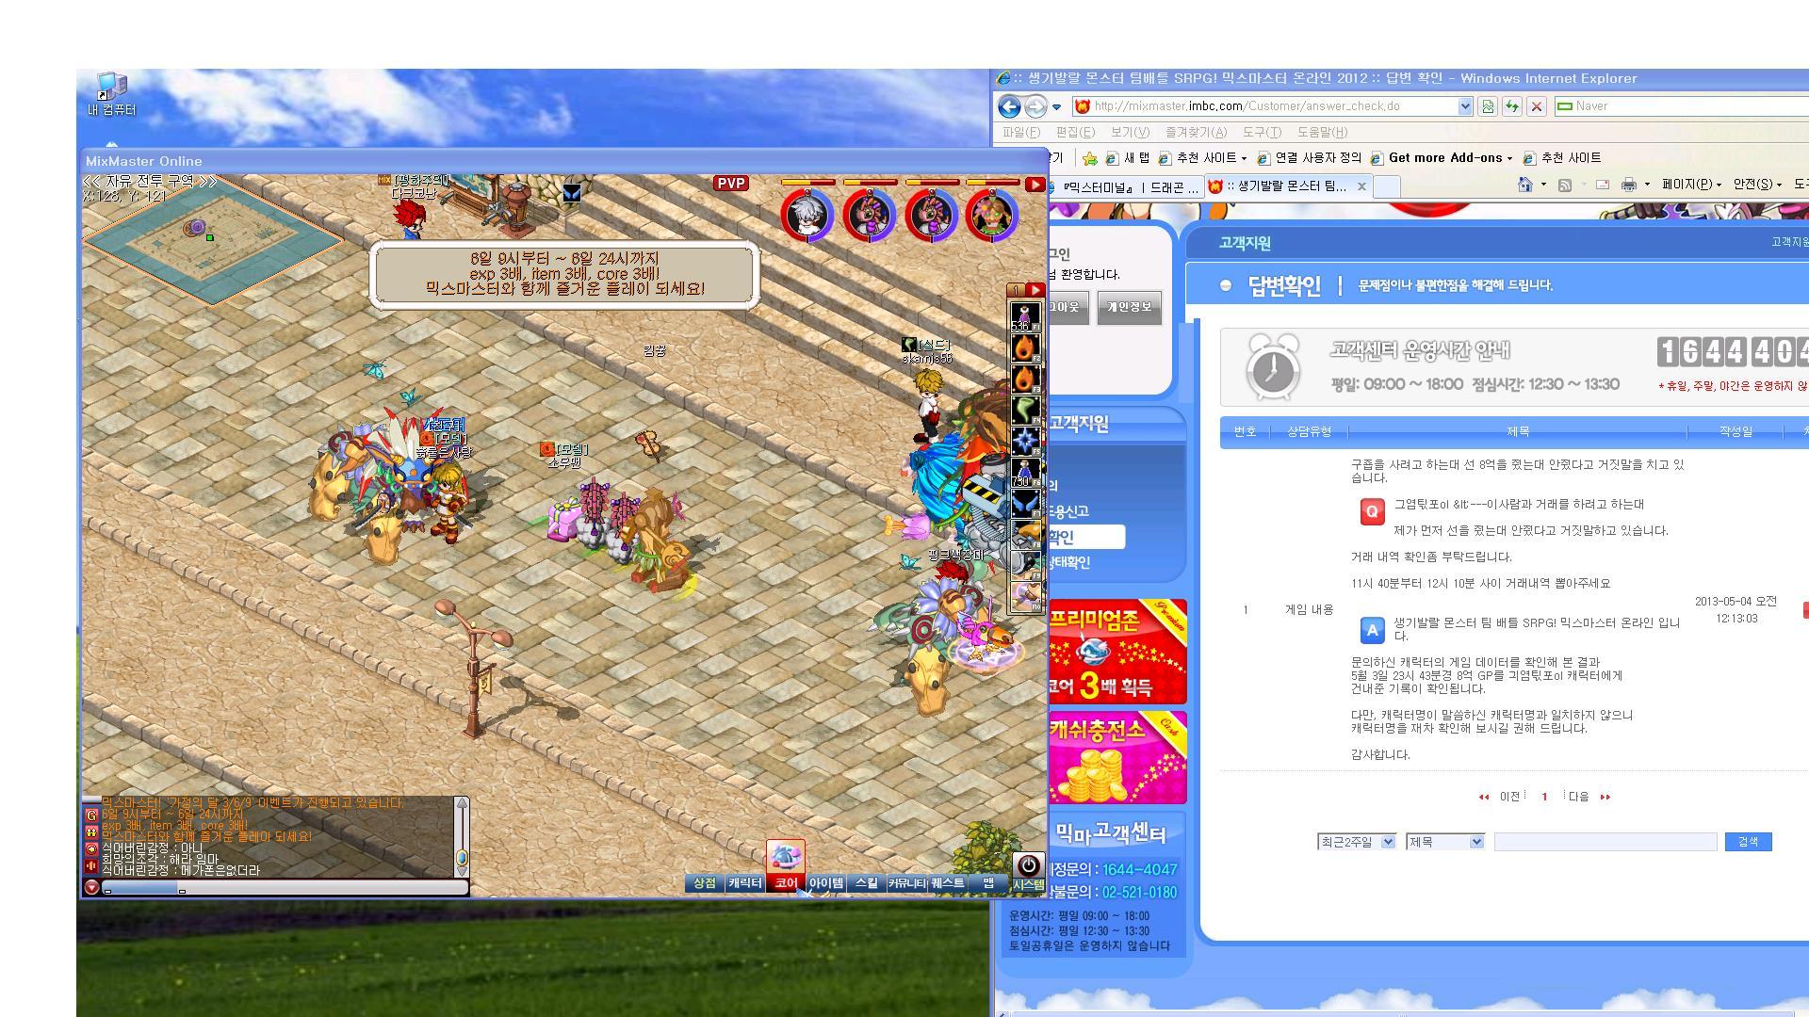Expand Get more Add-ons favorites dropdown
The width and height of the screenshot is (1809, 1017).
pyautogui.click(x=1509, y=159)
